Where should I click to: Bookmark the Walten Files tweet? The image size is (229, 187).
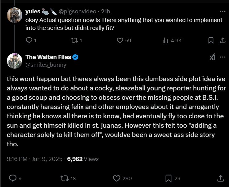(168, 178)
